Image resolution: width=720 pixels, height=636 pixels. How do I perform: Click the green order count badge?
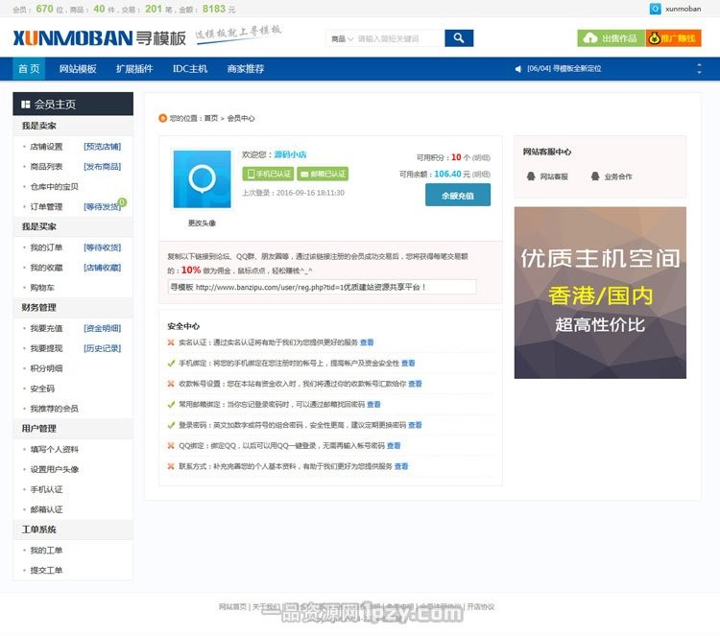[x=122, y=201]
